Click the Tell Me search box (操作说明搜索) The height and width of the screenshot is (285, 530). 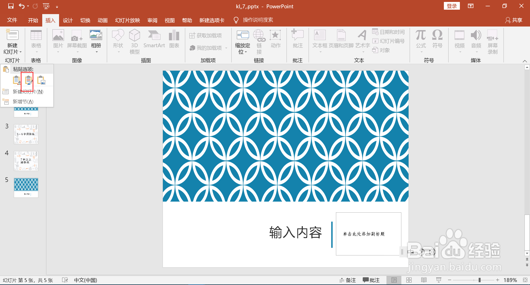258,20
